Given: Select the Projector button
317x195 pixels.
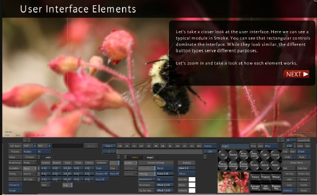Looking at the screenshot, I should 266,177.
